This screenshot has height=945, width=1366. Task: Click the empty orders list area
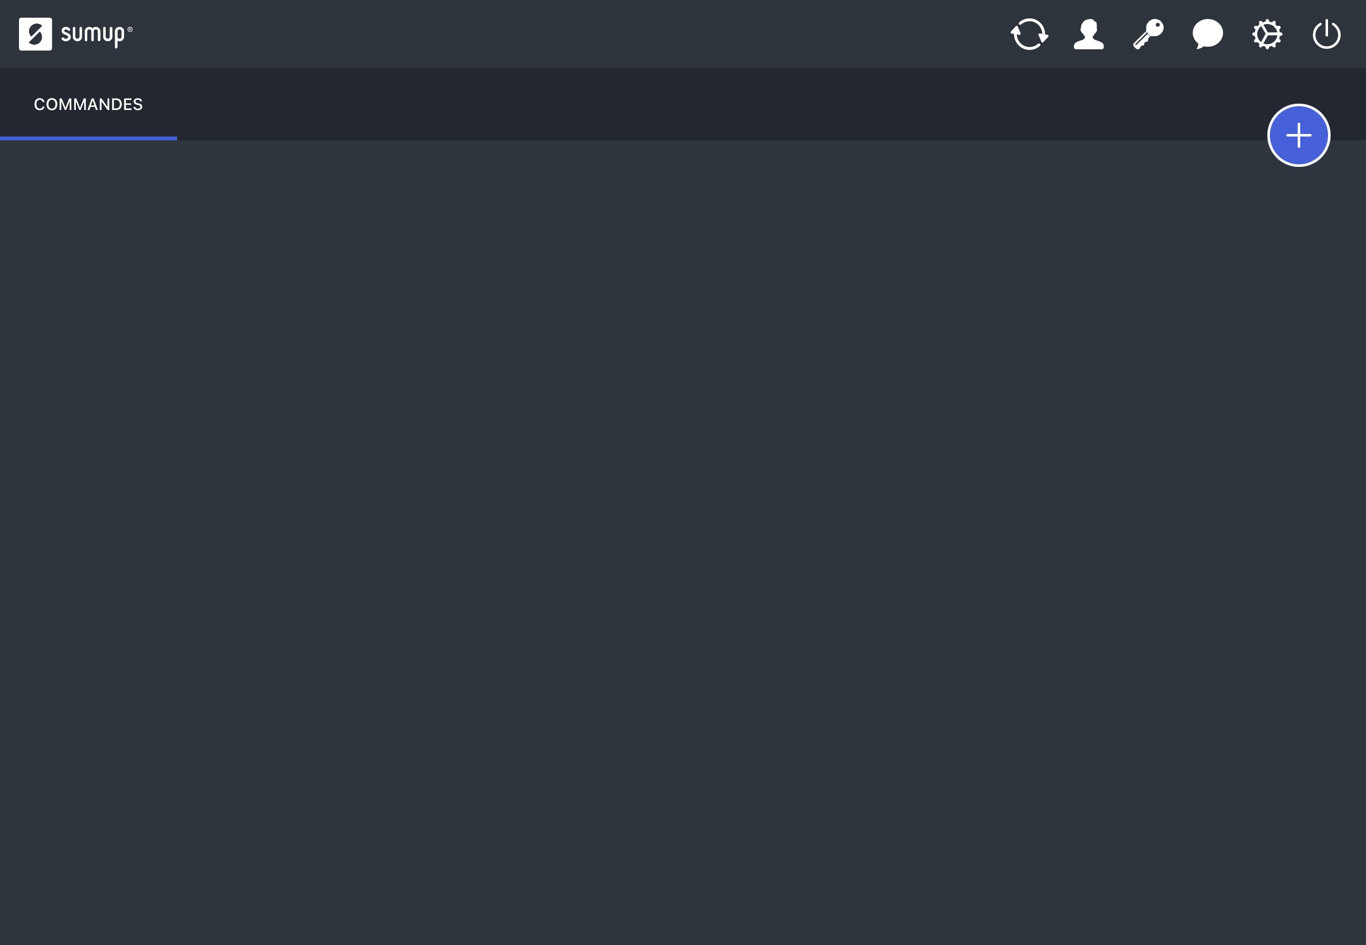point(683,542)
